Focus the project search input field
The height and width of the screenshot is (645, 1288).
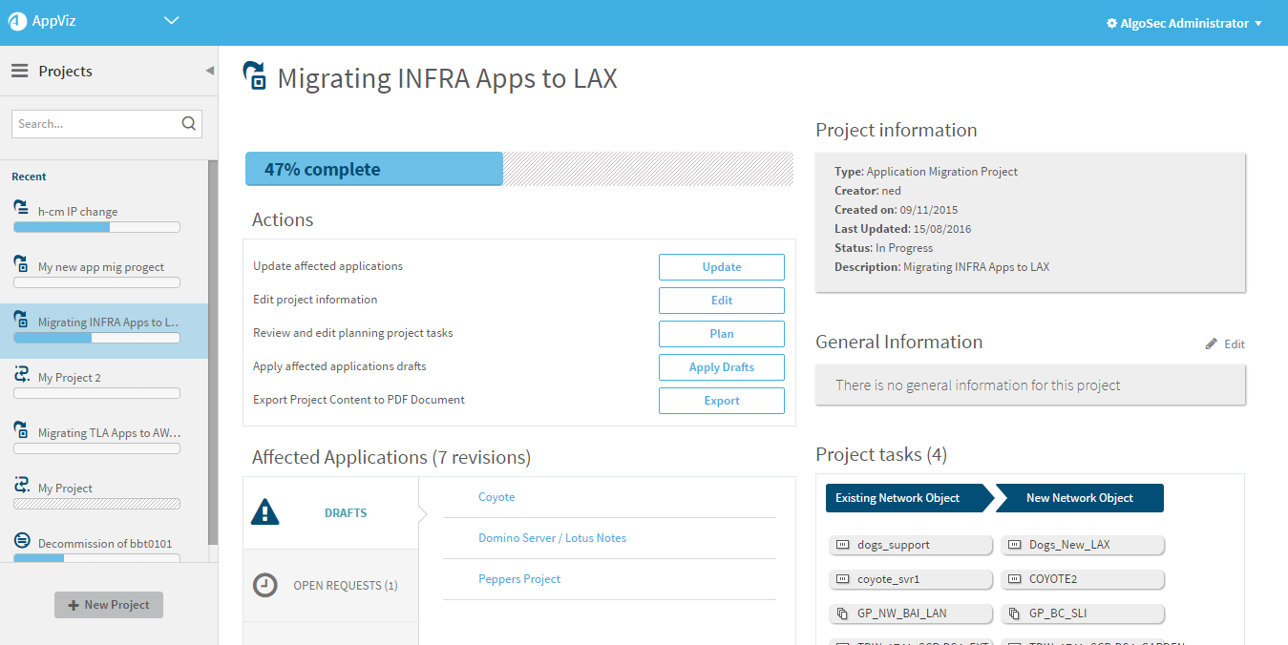pyautogui.click(x=95, y=124)
